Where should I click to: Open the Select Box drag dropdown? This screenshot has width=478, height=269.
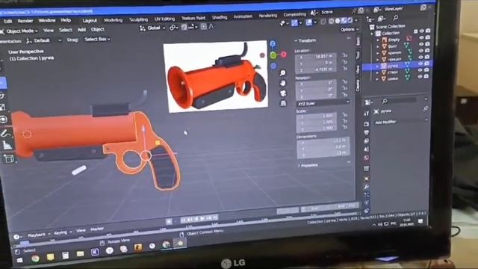pyautogui.click(x=97, y=39)
